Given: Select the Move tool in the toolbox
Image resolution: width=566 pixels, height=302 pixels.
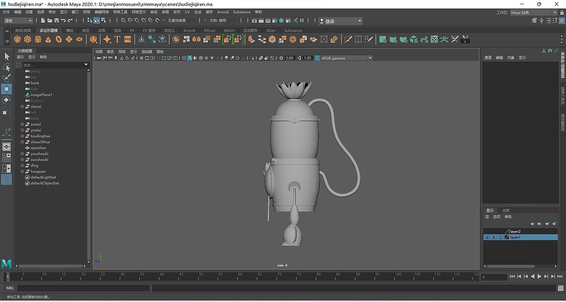Looking at the screenshot, I should pyautogui.click(x=7, y=89).
